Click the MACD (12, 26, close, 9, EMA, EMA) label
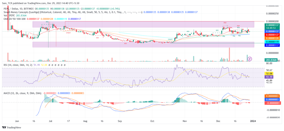 pyautogui.click(x=22, y=93)
